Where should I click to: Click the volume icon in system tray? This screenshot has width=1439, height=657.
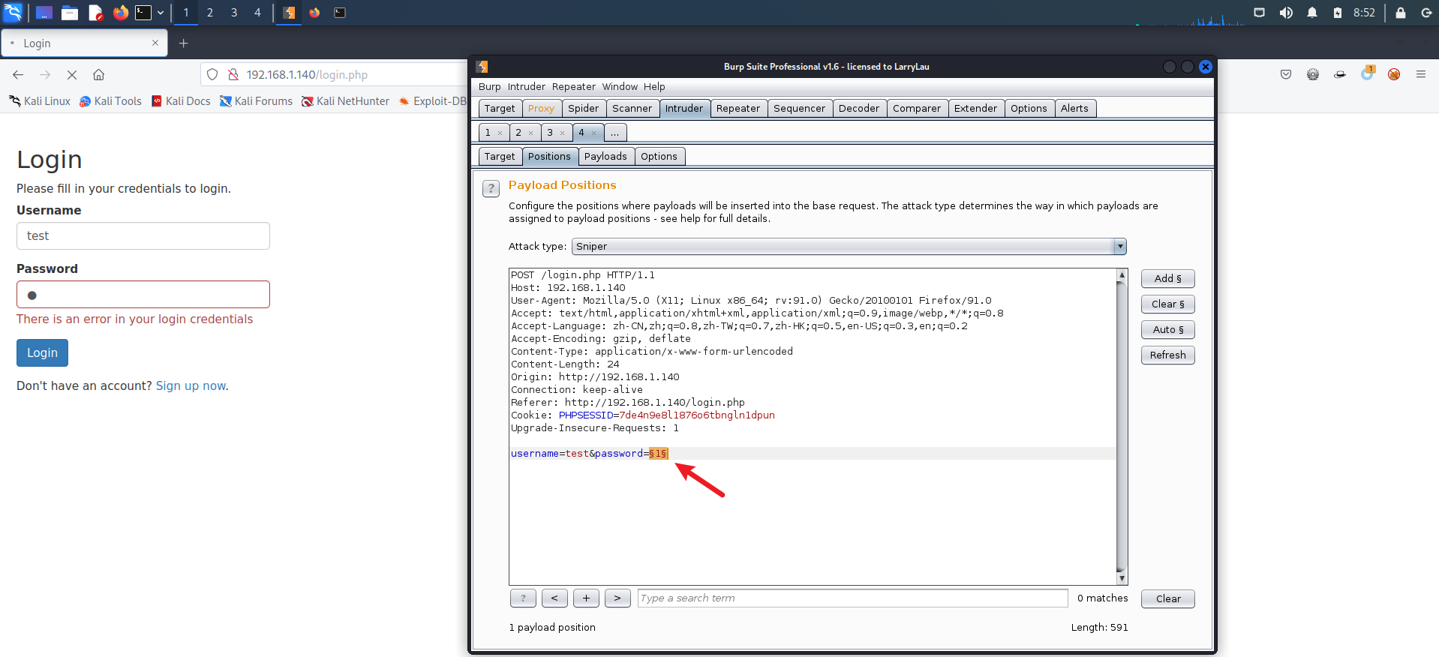point(1286,13)
